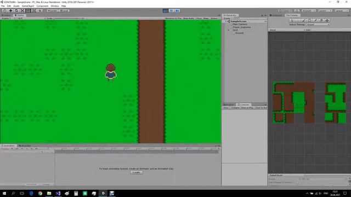Open the Create dropdown in Hierarchy

click(227, 18)
